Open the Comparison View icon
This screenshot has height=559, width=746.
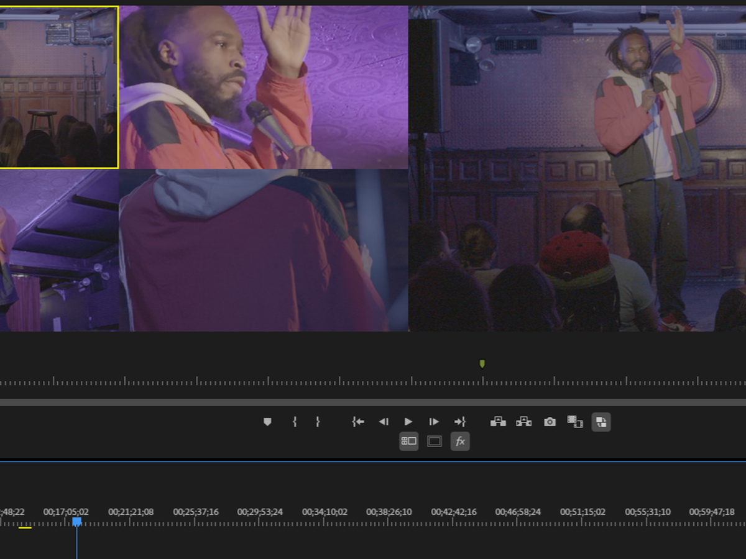(575, 422)
